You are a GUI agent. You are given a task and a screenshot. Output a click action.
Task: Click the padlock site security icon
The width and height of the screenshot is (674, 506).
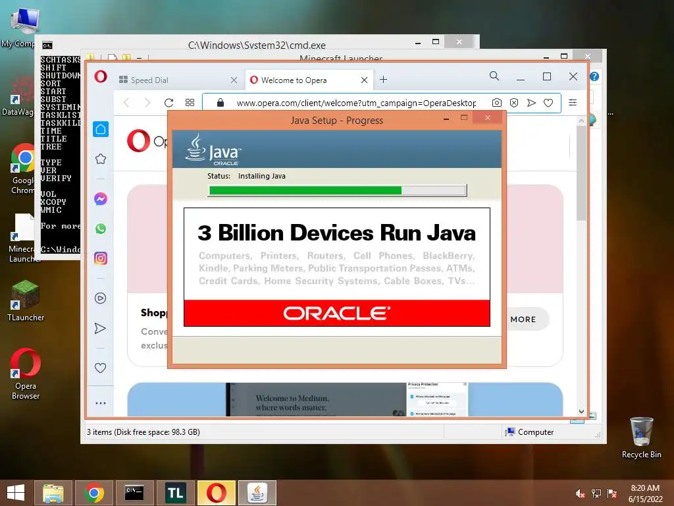tap(220, 102)
